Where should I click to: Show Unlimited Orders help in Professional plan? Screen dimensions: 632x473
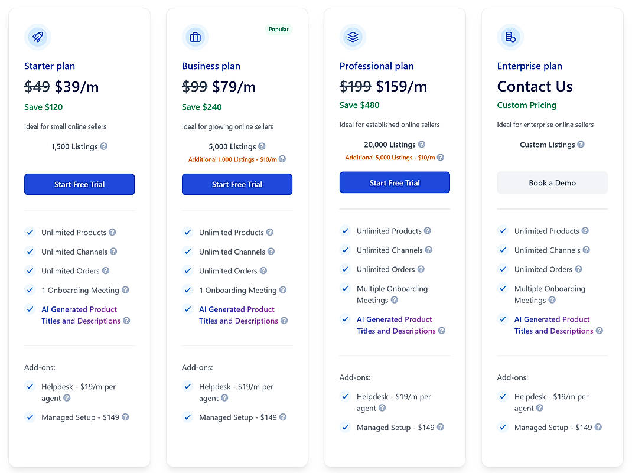[421, 269]
